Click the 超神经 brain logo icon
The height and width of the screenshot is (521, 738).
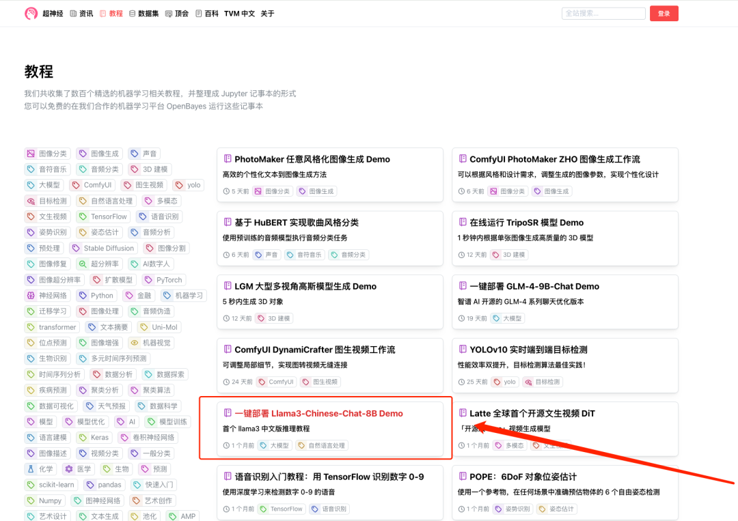31,14
